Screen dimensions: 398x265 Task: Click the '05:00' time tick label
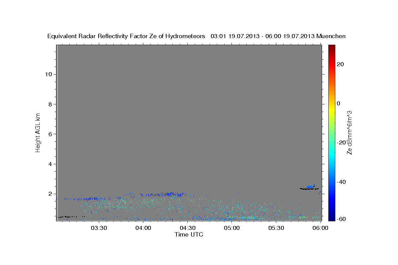[232, 228]
